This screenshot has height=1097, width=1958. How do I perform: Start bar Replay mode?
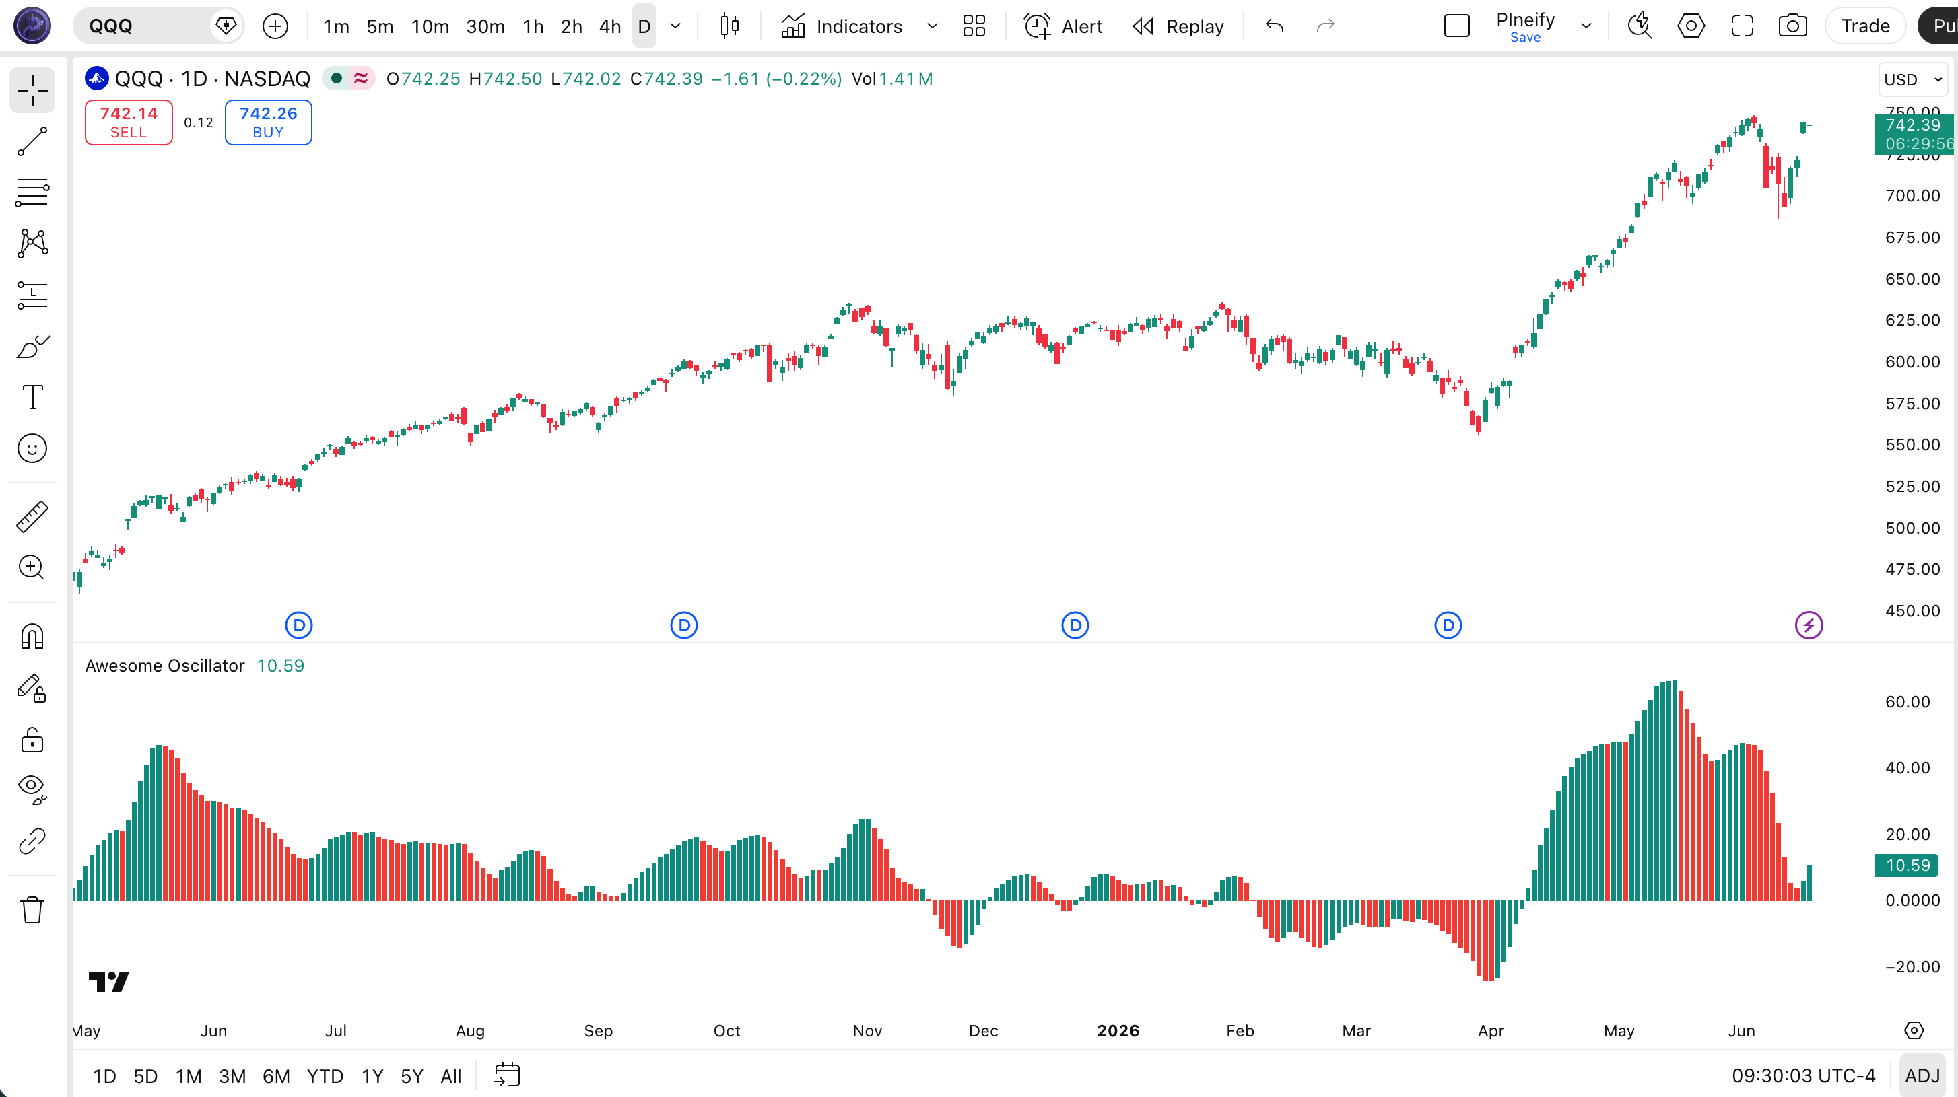[x=1178, y=27]
